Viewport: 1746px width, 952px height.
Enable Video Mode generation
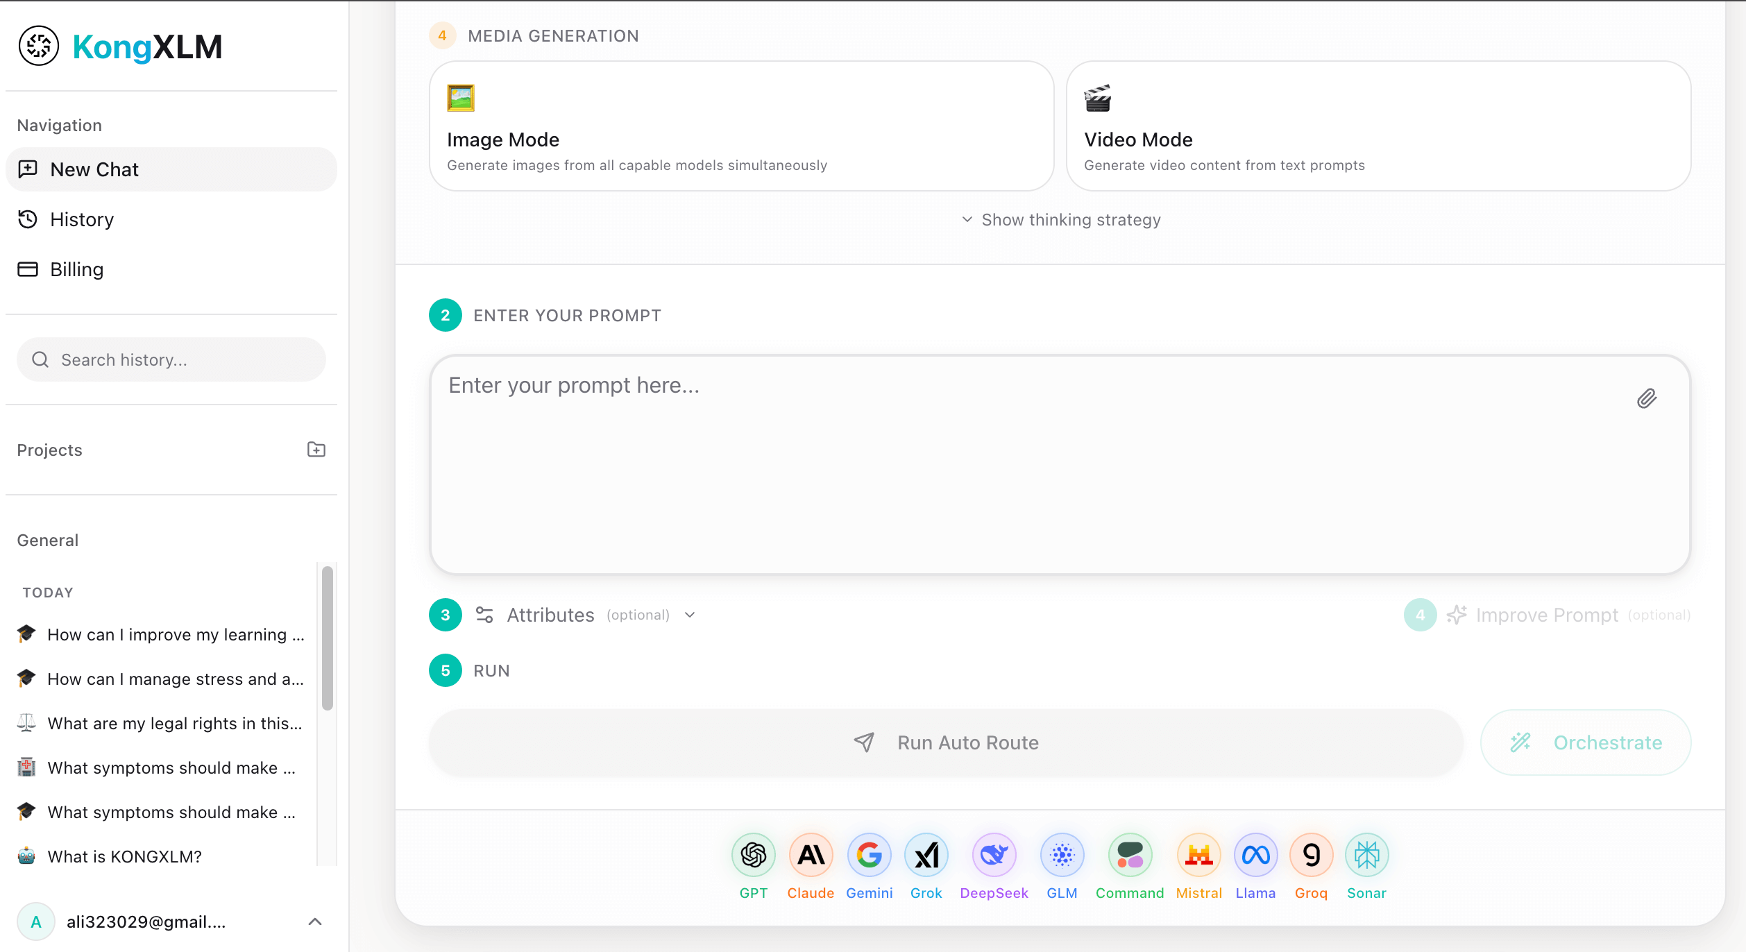(x=1378, y=126)
